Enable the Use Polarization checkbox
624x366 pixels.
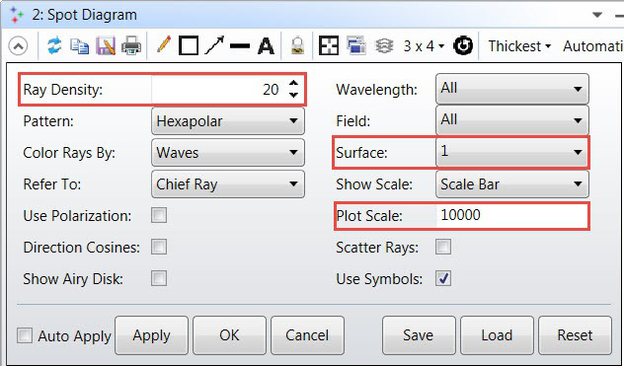[x=159, y=216]
